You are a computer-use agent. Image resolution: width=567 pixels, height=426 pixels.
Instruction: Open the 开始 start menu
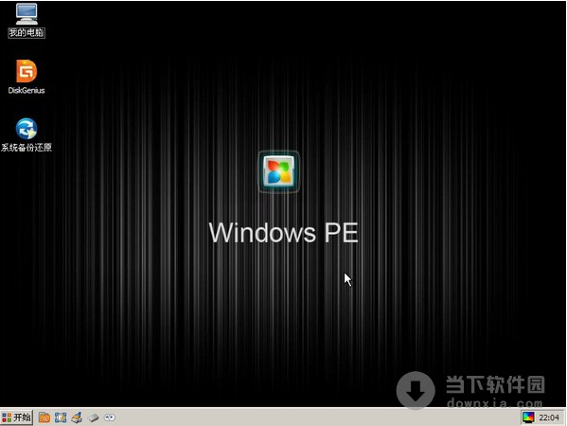[17, 417]
